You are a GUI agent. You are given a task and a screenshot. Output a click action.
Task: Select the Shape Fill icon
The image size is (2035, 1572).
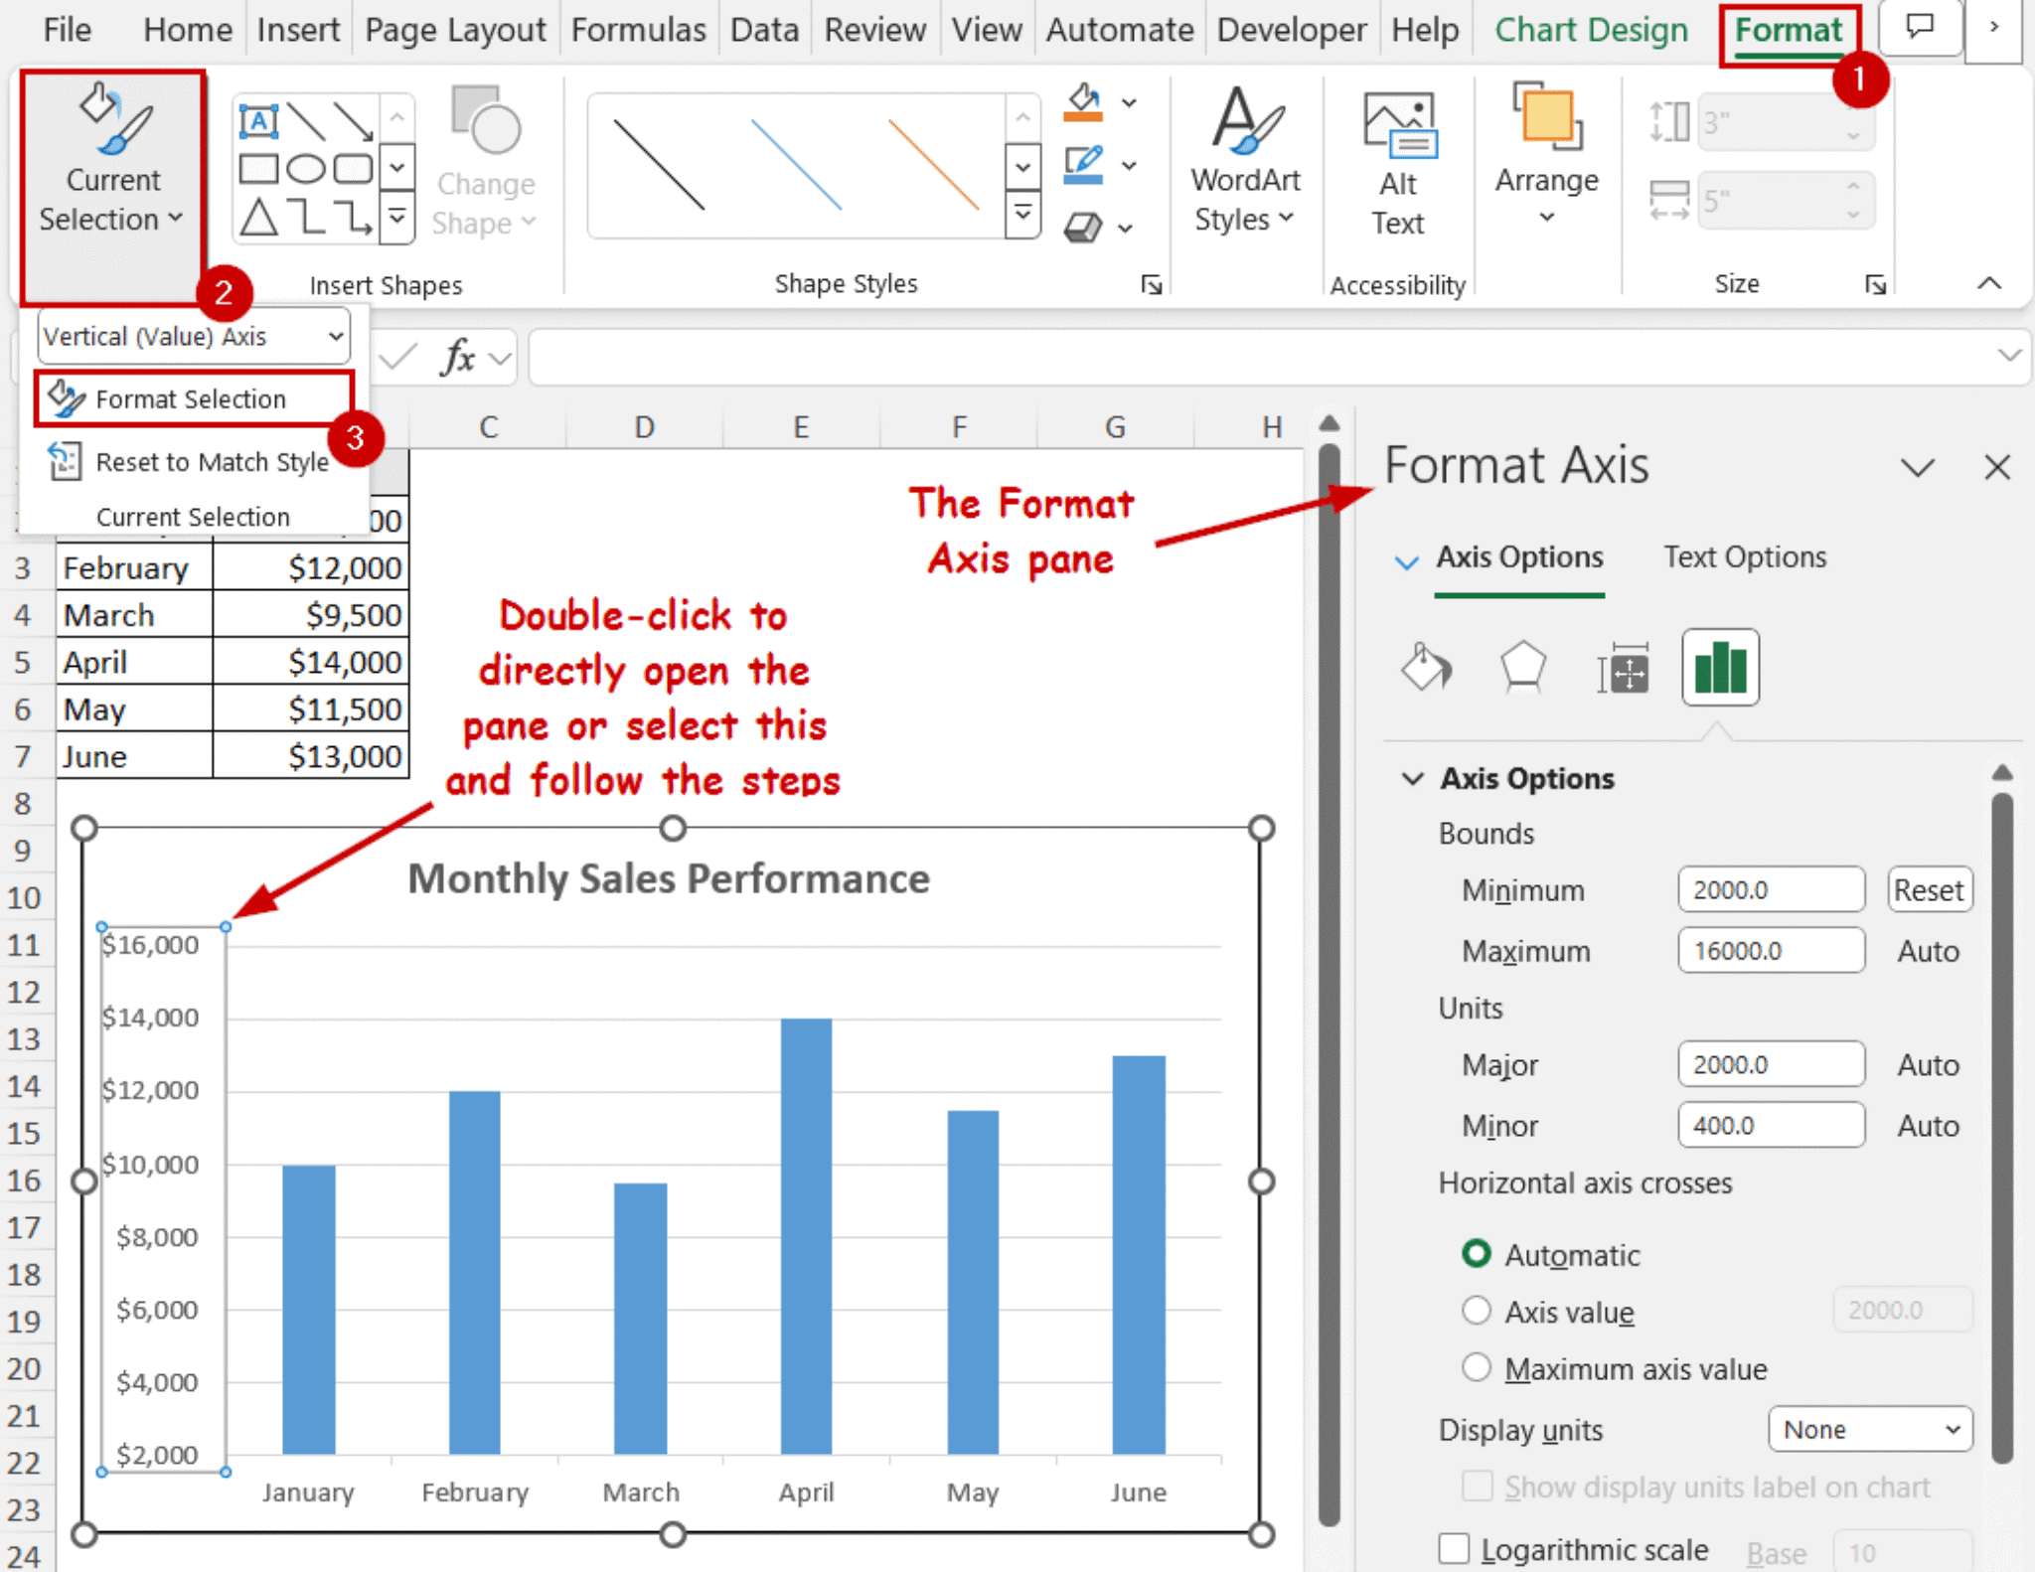1083,102
